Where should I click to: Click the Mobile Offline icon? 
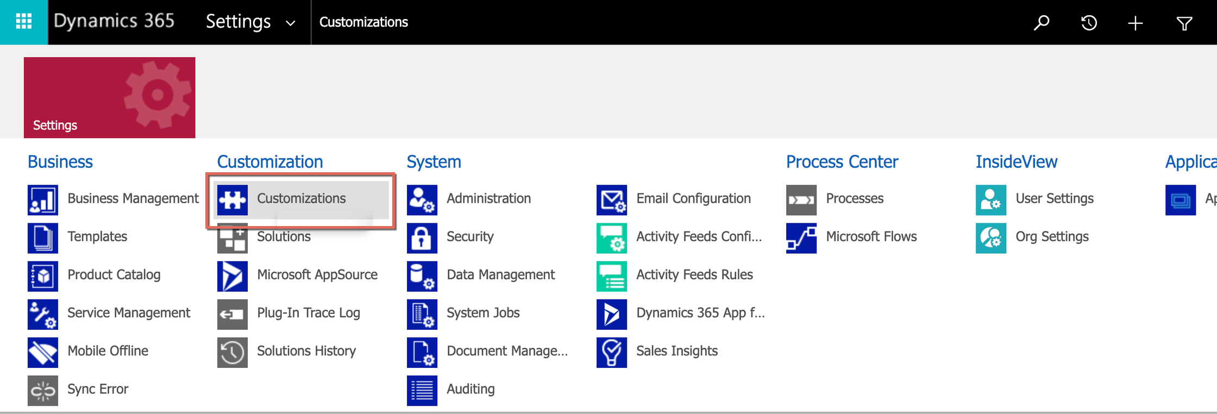click(x=43, y=352)
